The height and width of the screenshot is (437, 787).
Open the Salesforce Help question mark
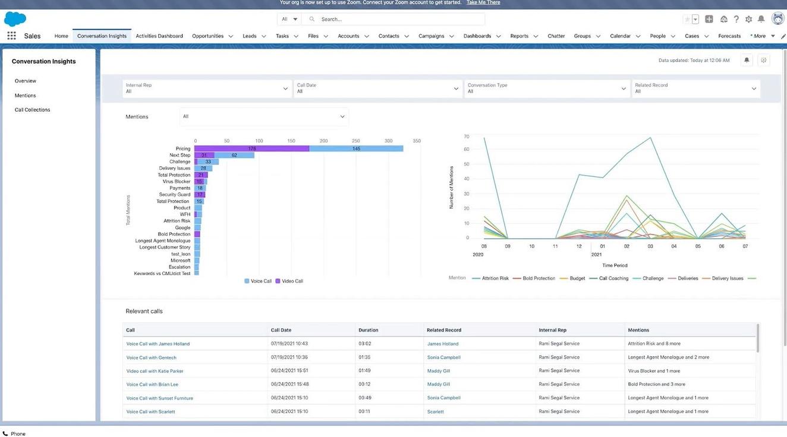(736, 19)
